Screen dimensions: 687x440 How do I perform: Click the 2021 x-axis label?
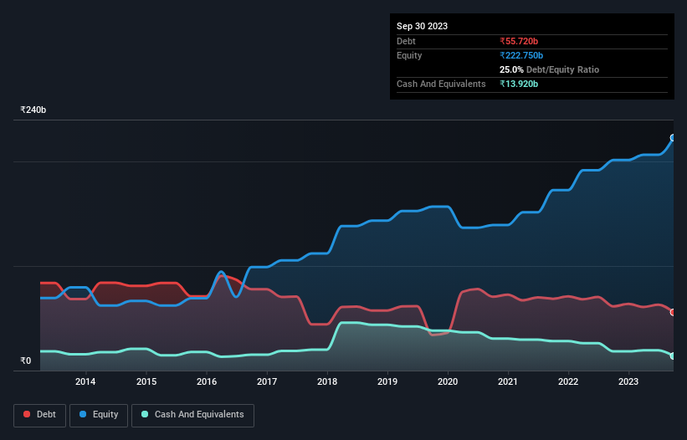pyautogui.click(x=508, y=381)
